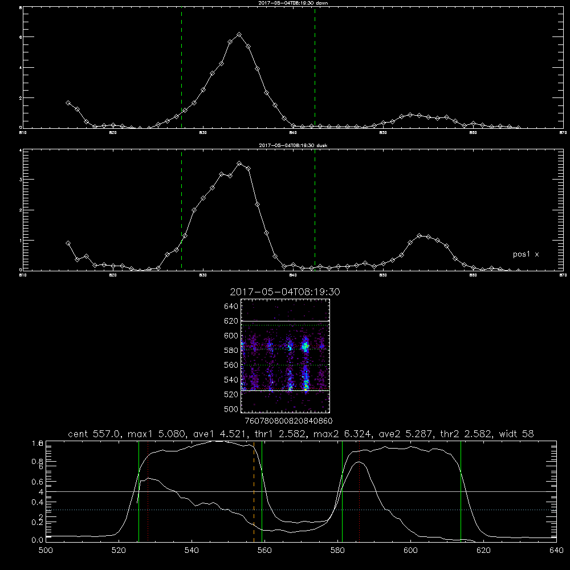
Task: Click the orange dashed centroid line in bottom plot
Action: [x=254, y=491]
